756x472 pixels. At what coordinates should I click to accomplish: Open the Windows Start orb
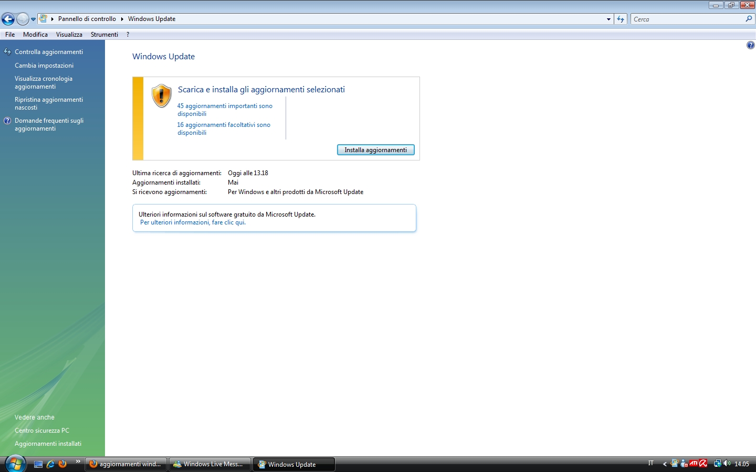15,464
